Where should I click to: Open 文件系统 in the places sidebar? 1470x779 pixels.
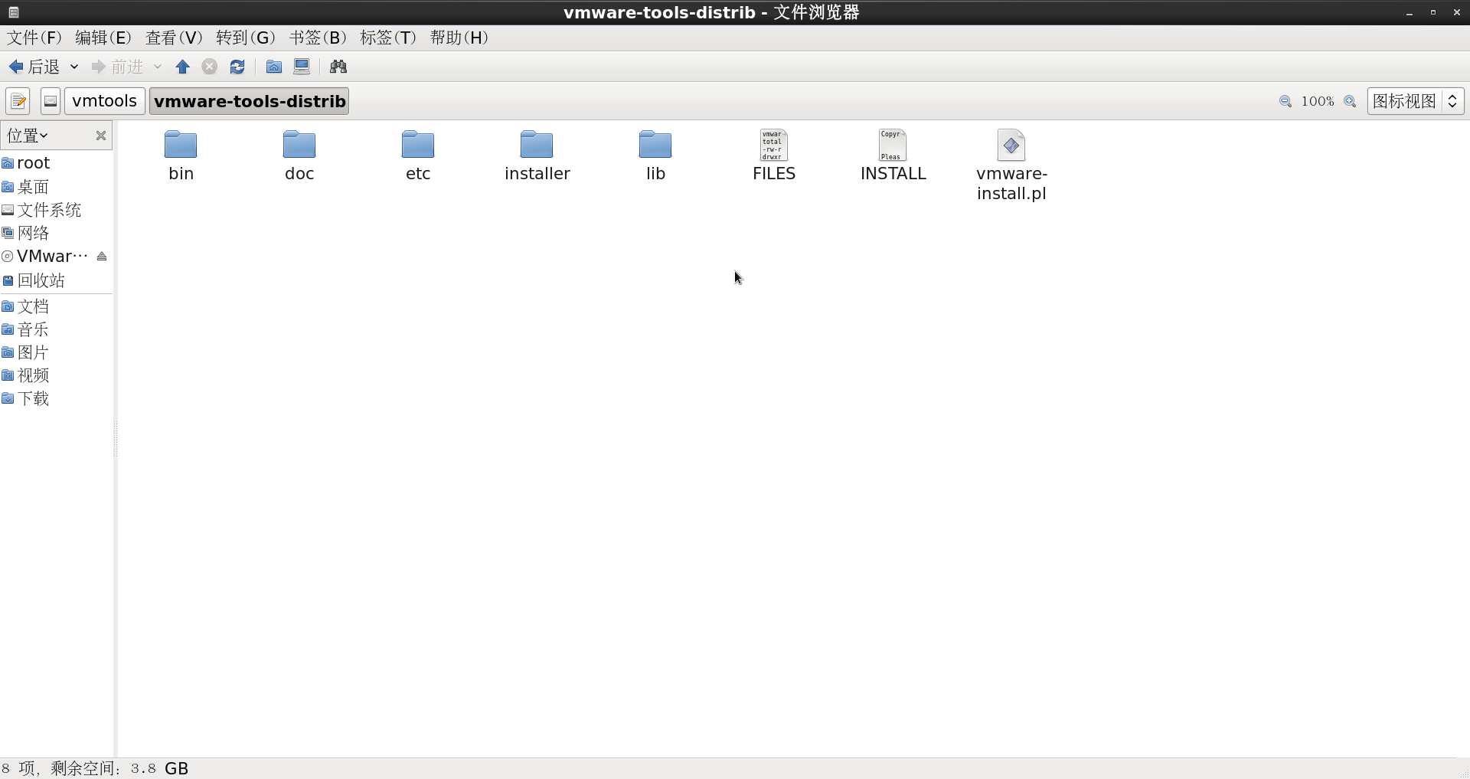pos(57,210)
